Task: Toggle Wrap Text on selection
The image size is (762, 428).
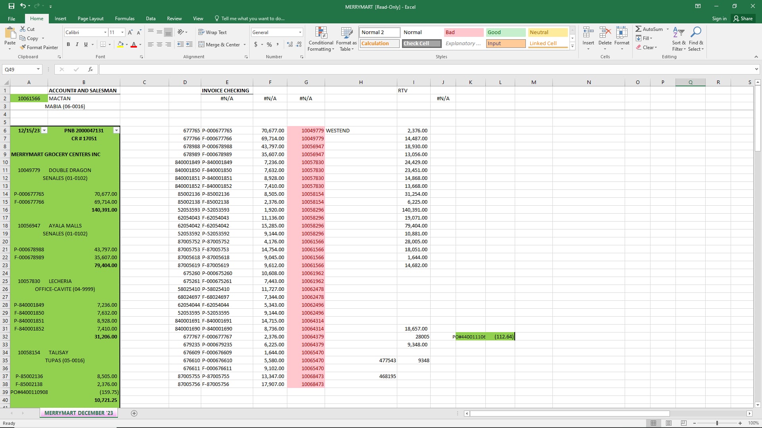Action: click(x=212, y=32)
